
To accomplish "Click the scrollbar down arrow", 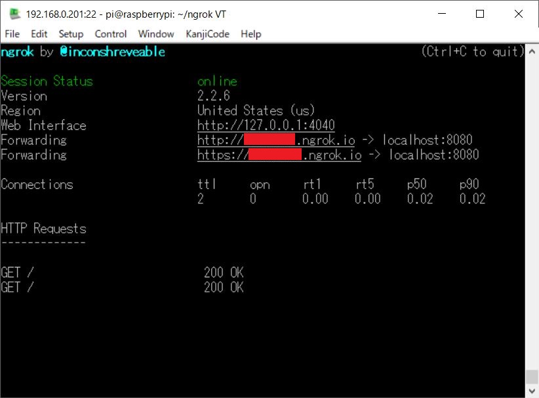I will coord(532,391).
